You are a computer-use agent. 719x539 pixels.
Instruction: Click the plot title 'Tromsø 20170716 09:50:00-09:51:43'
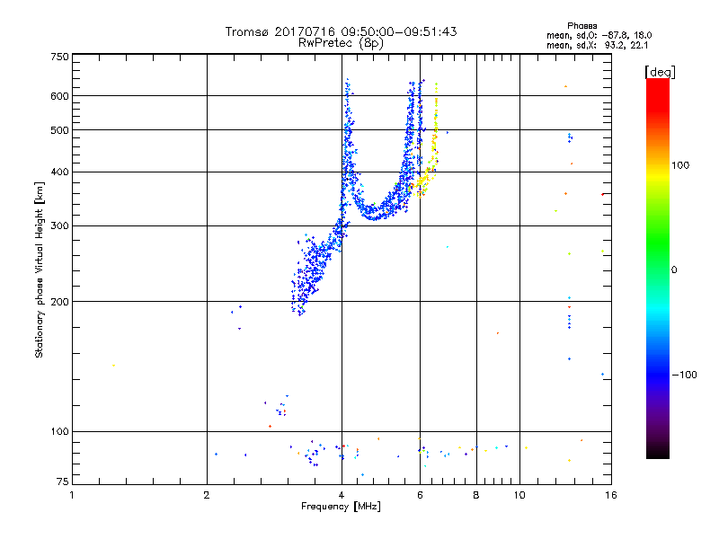(x=341, y=31)
